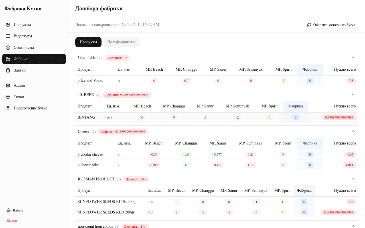Click the Выход logout link
The width and height of the screenshot is (365, 228).
click(x=12, y=221)
